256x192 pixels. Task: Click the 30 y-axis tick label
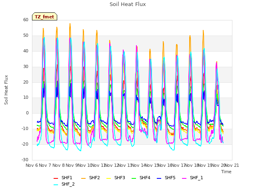click(26, 66)
